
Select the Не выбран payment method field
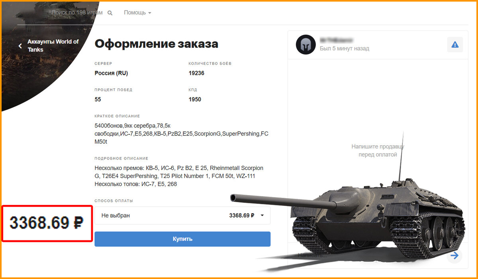pos(182,215)
